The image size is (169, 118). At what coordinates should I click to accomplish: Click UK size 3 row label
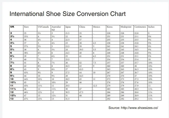11,33
